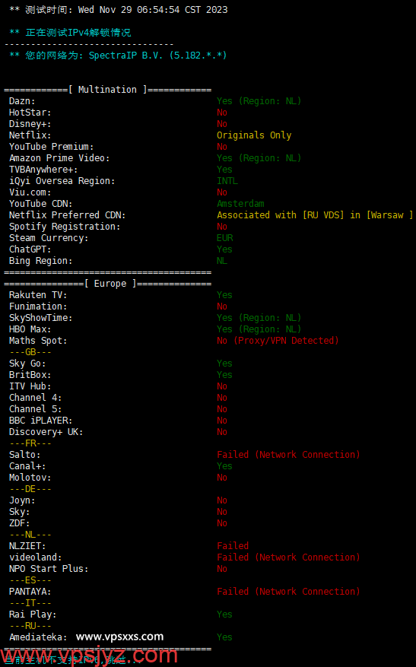Click the www.vpsjyz.com red watermark
The image size is (416, 667).
88,656
